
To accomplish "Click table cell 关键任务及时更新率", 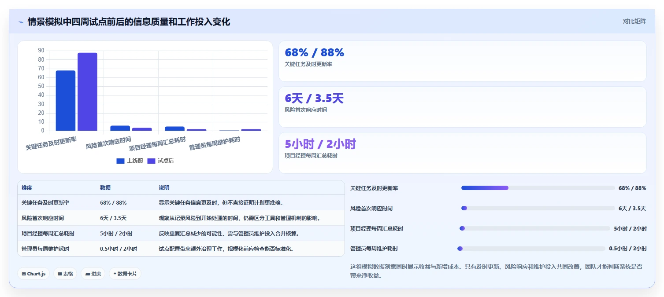I will pos(45,203).
